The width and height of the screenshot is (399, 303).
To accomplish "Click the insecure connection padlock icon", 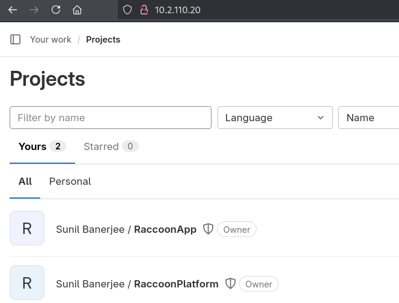I will point(143,10).
